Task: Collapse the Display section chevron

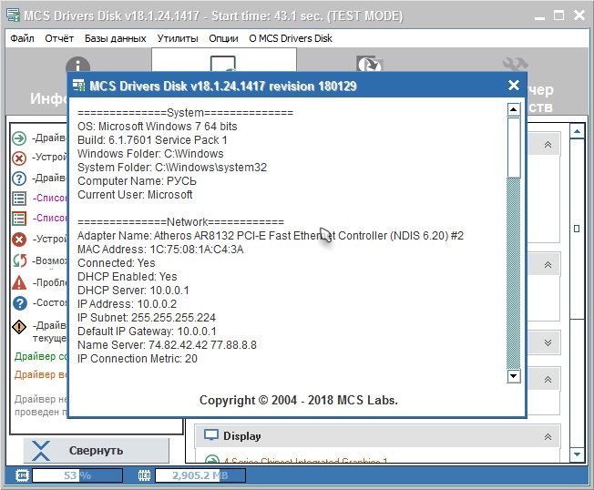Action: (548, 437)
